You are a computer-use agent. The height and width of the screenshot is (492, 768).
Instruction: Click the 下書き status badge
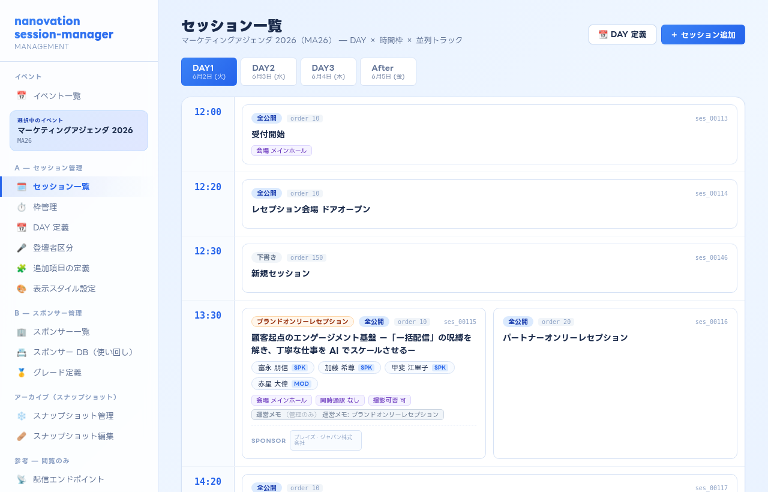pyautogui.click(x=266, y=257)
